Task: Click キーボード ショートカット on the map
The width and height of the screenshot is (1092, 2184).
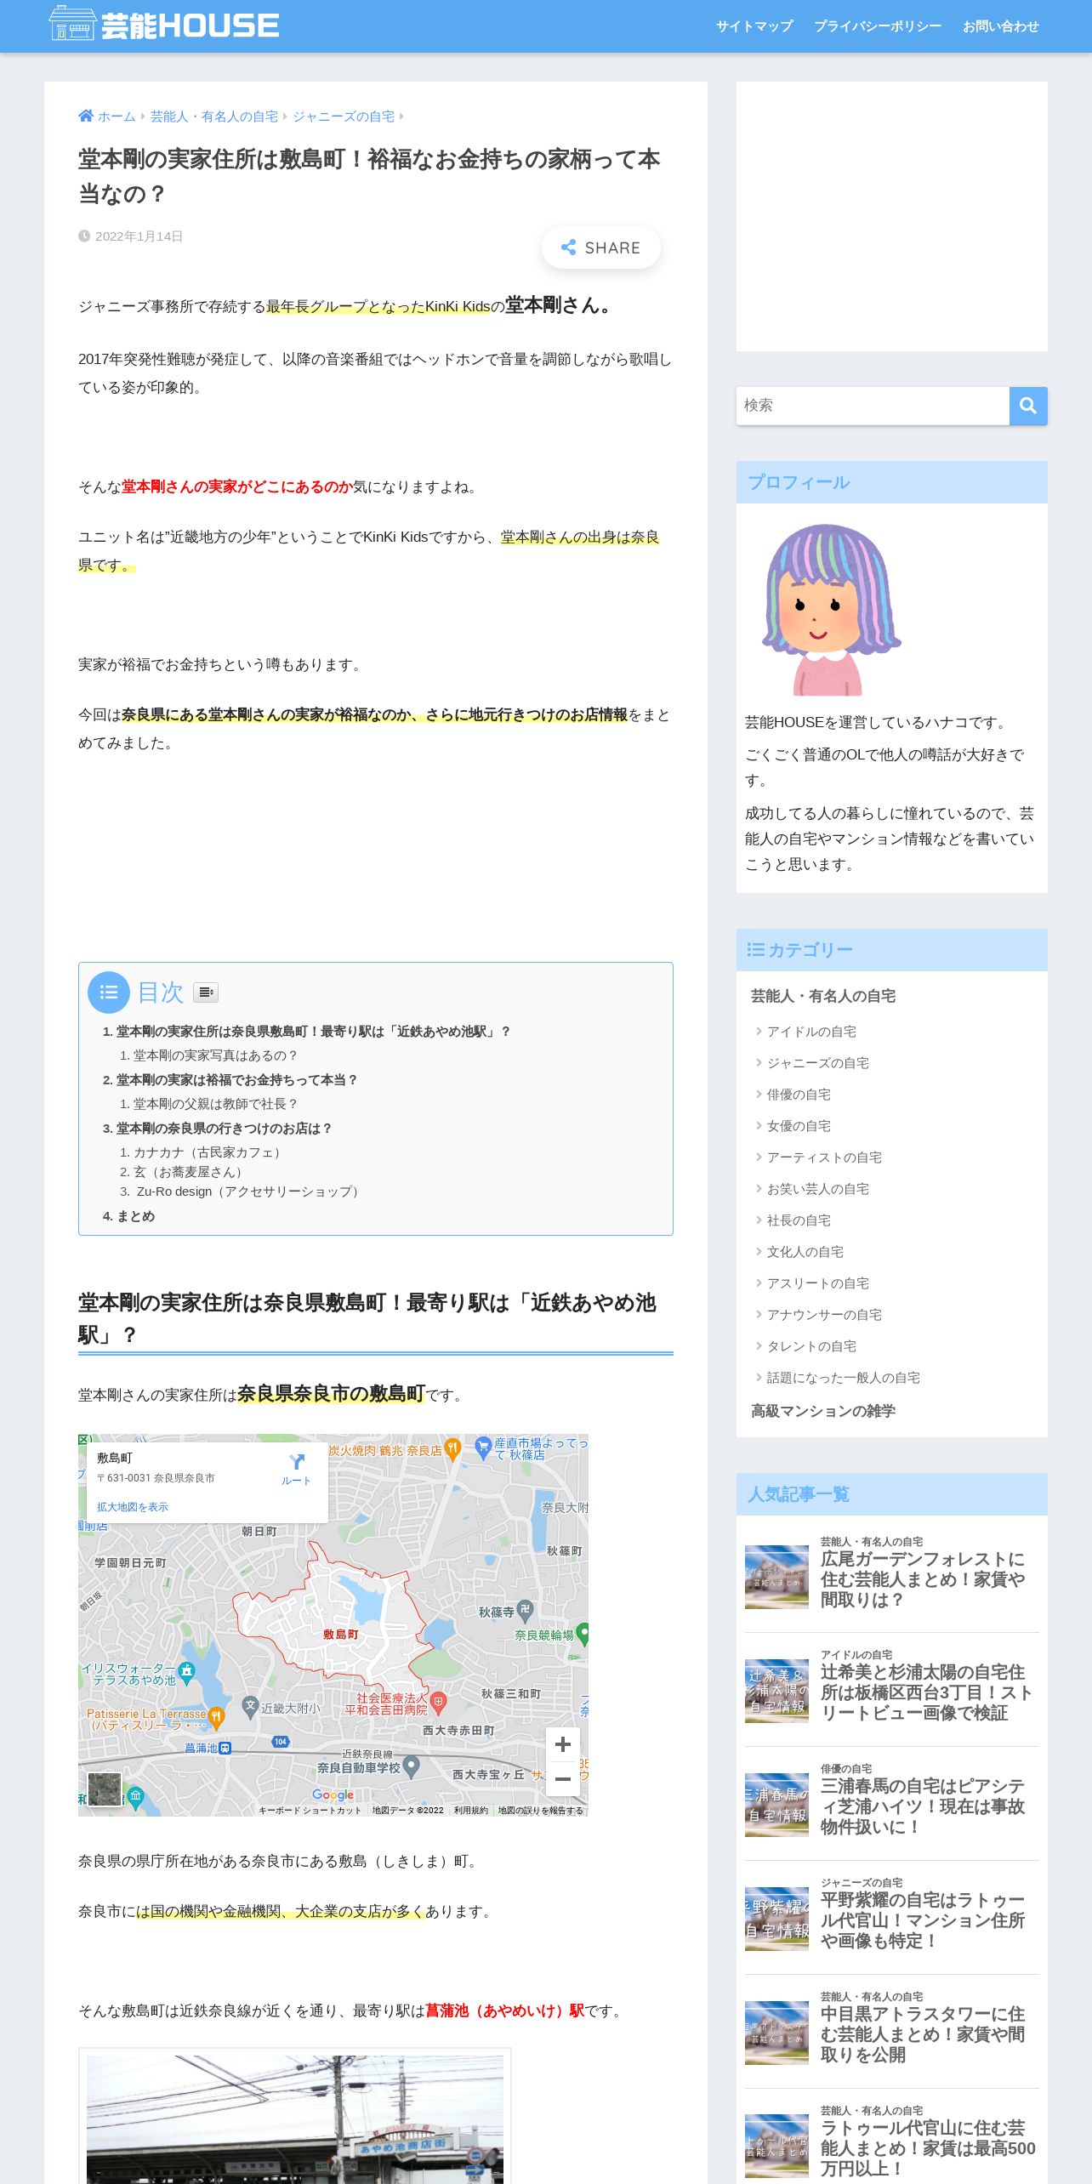Action: click(x=310, y=1811)
